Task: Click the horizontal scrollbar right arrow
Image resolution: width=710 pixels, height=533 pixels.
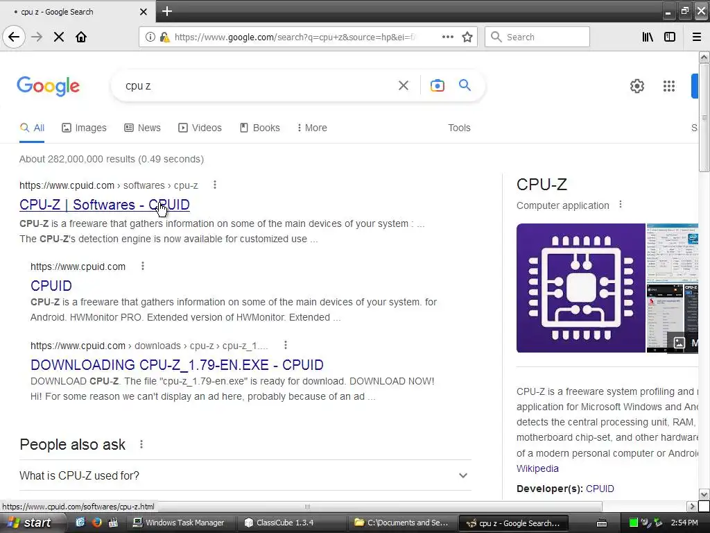Action: 691,506
